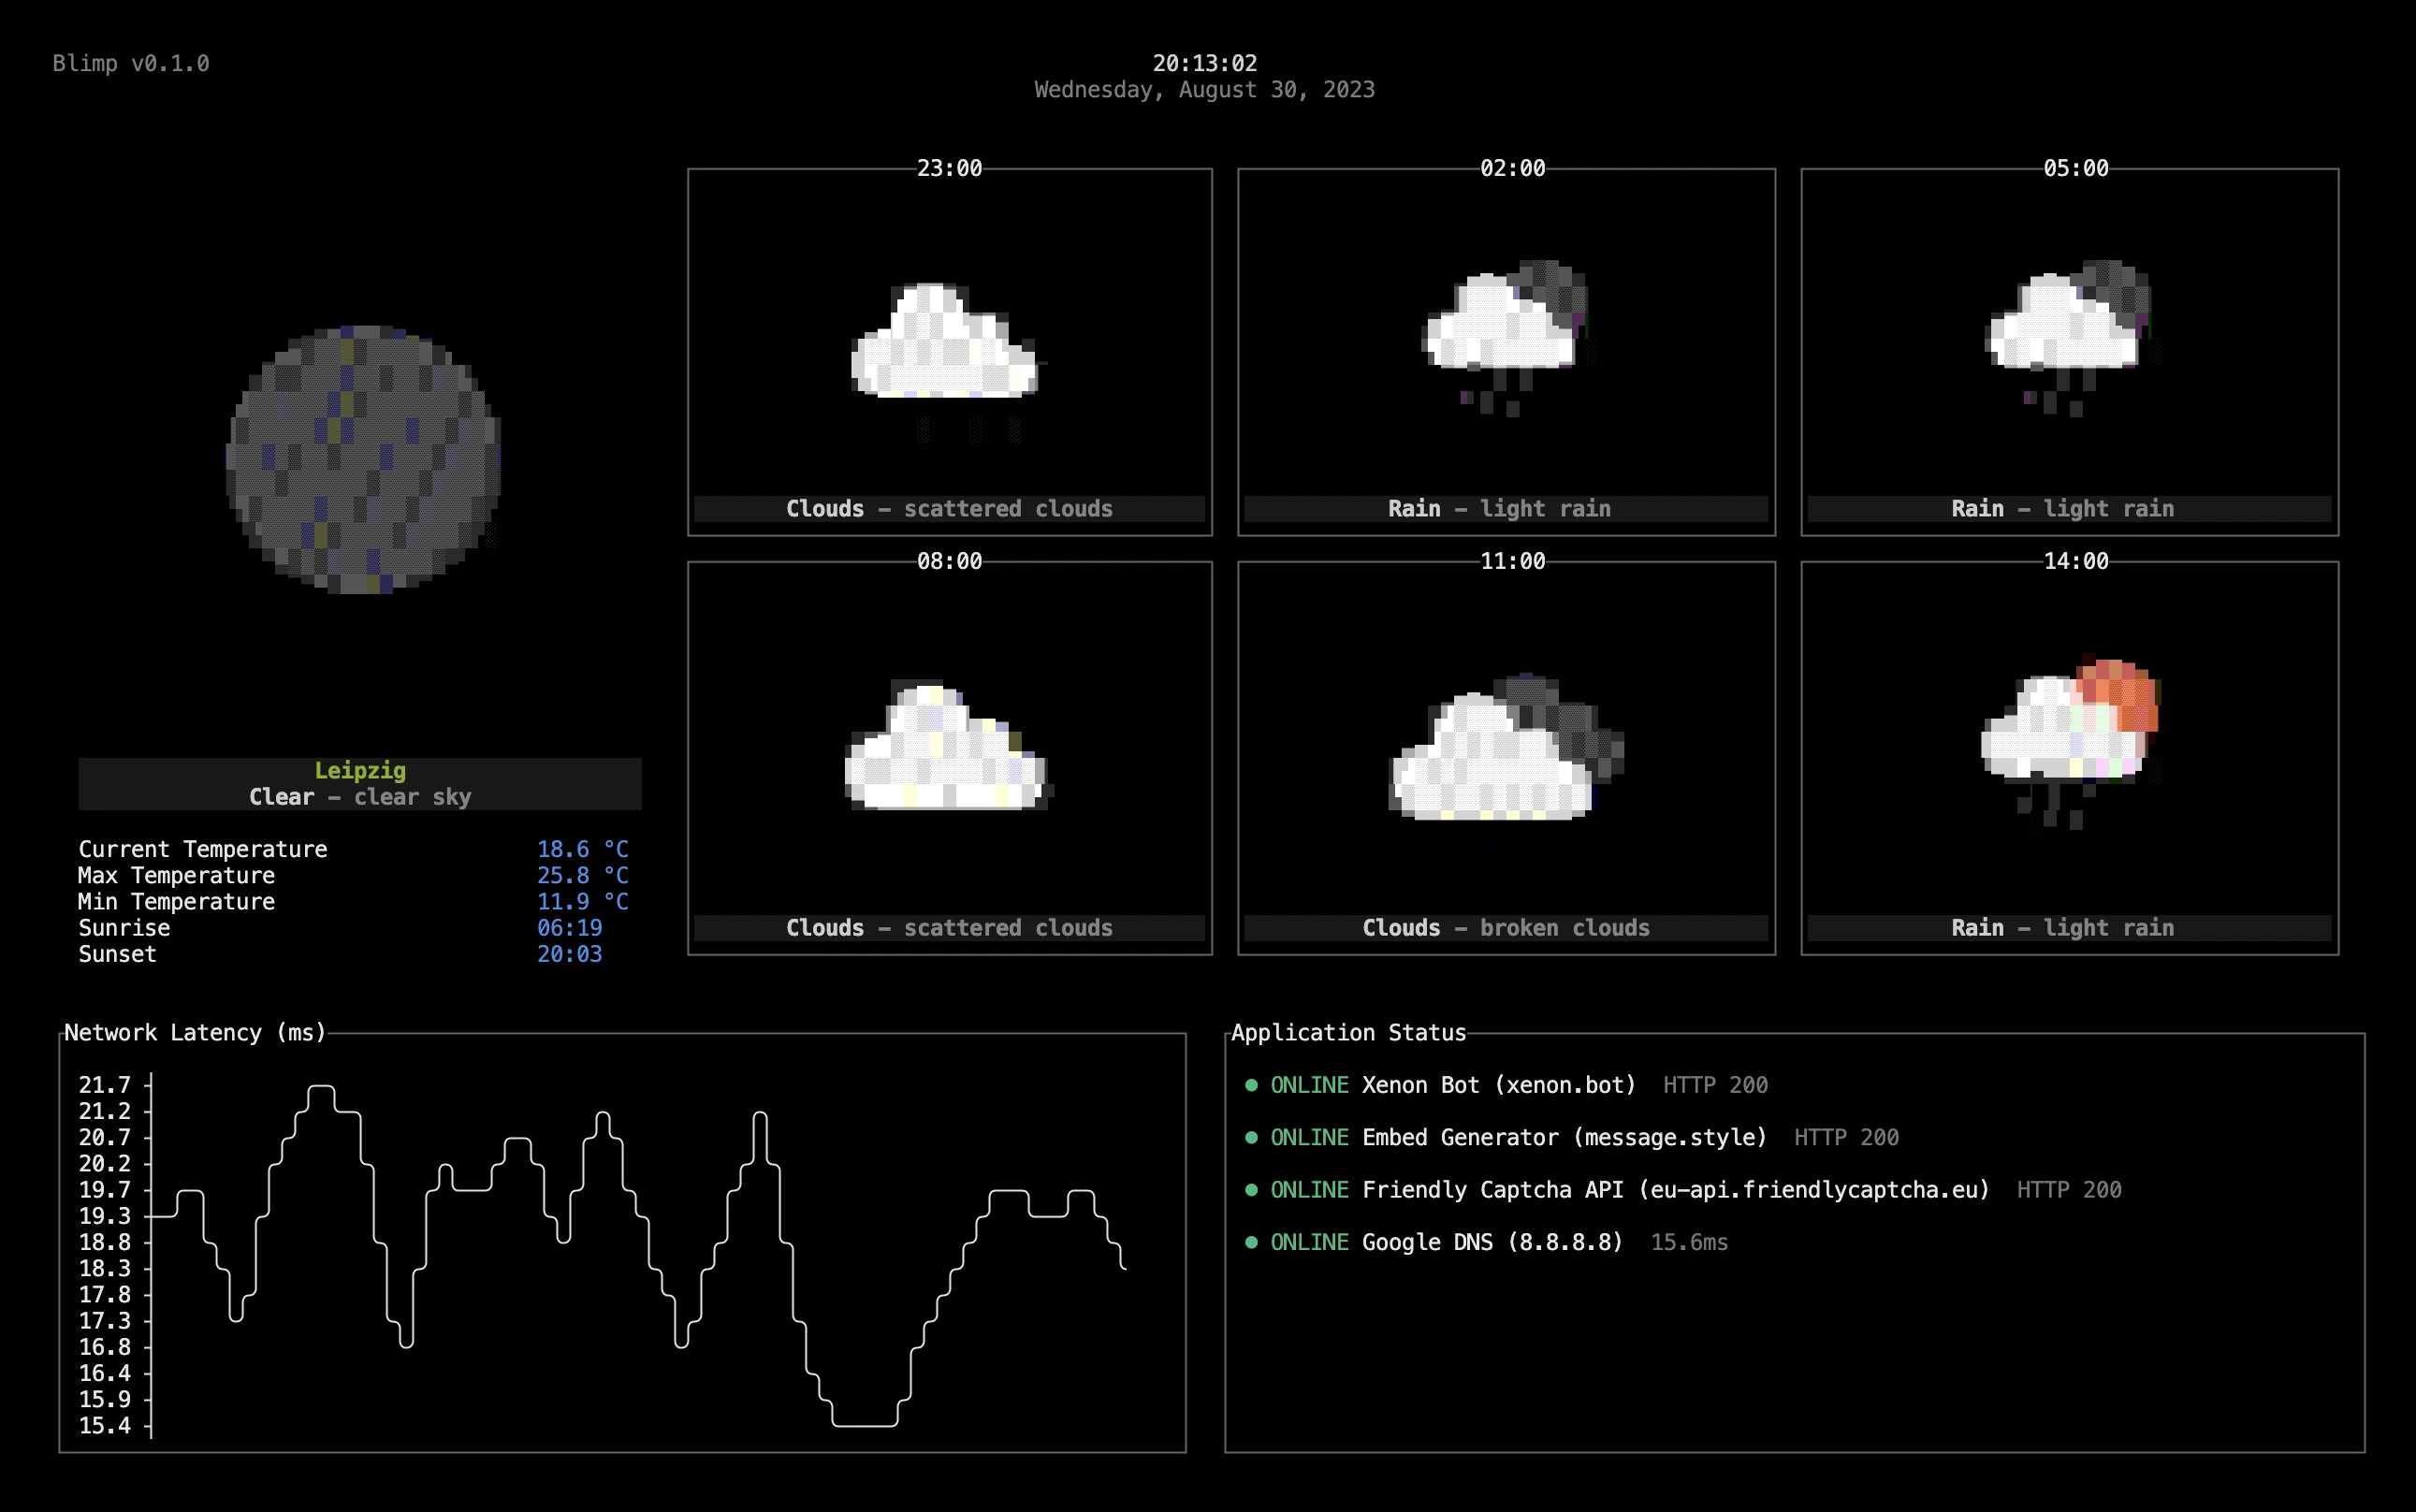Open the Blimp v0.1.0 menu

pos(132,63)
